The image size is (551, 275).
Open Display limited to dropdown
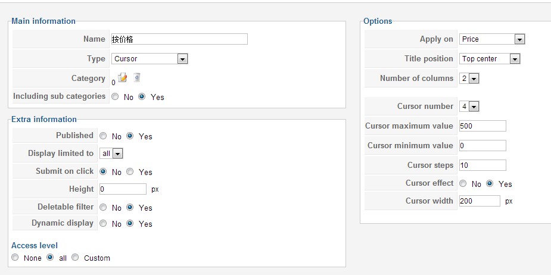pyautogui.click(x=111, y=154)
